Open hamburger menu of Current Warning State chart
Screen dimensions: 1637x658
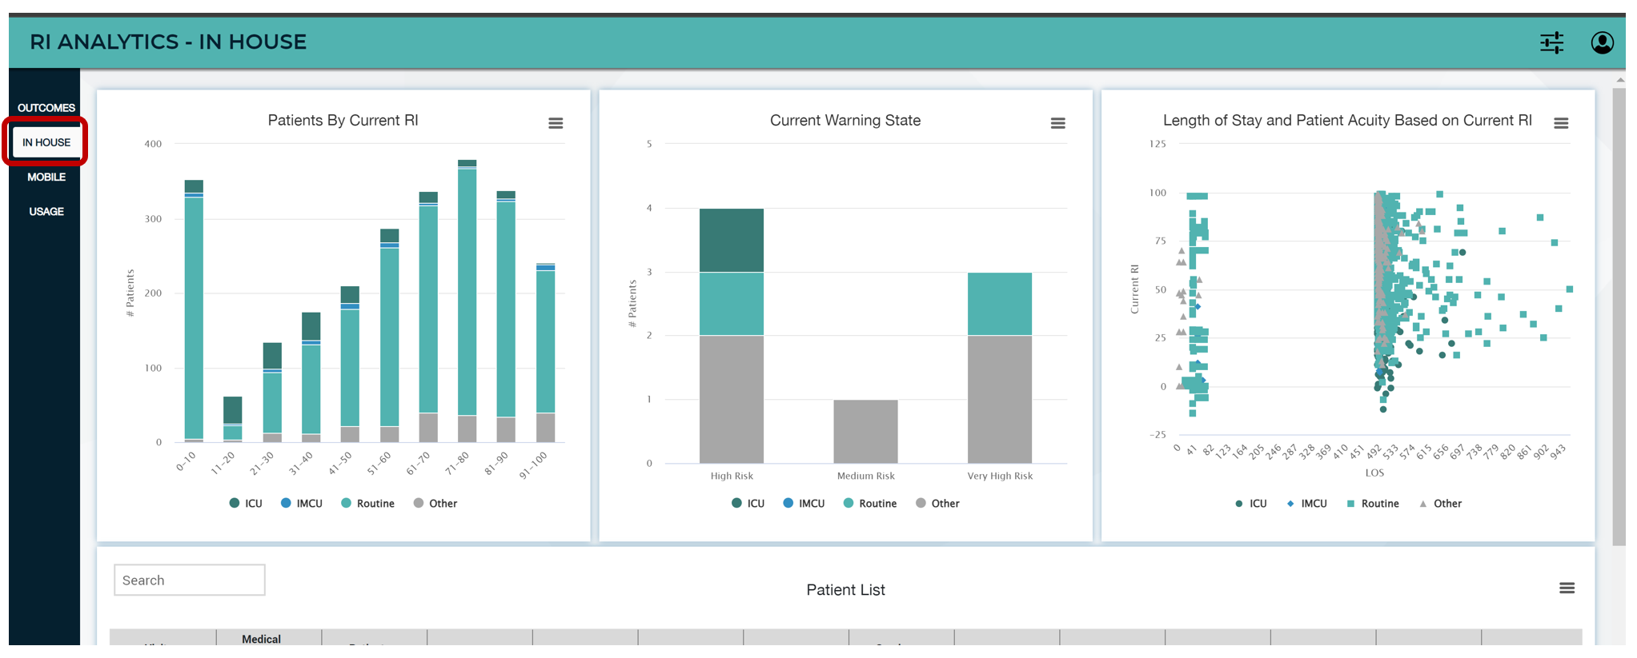pos(1057,123)
